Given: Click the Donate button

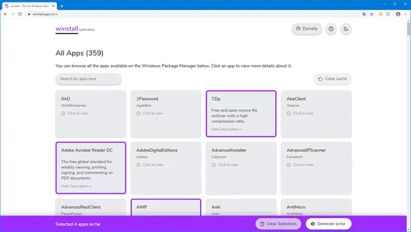Looking at the screenshot, I should 307,28.
